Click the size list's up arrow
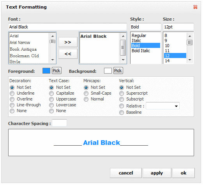The image size is (203, 185). click(190, 36)
